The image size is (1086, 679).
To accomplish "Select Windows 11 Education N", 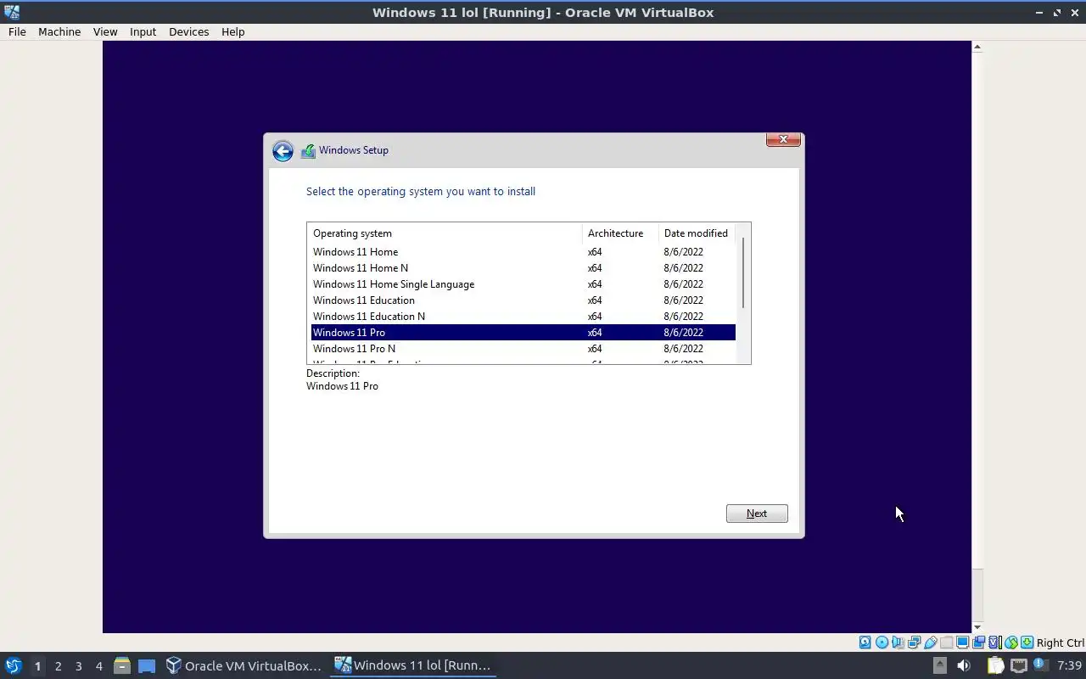I will click(523, 317).
